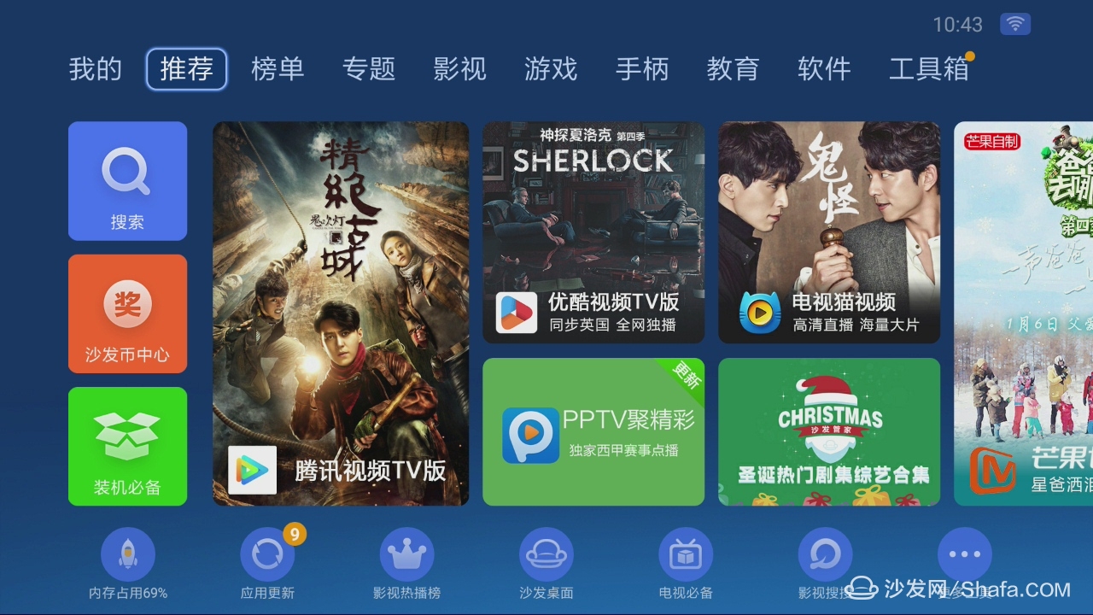The height and width of the screenshot is (615, 1093).
Task: Open 影视热播榜 crown icon
Action: 406,554
